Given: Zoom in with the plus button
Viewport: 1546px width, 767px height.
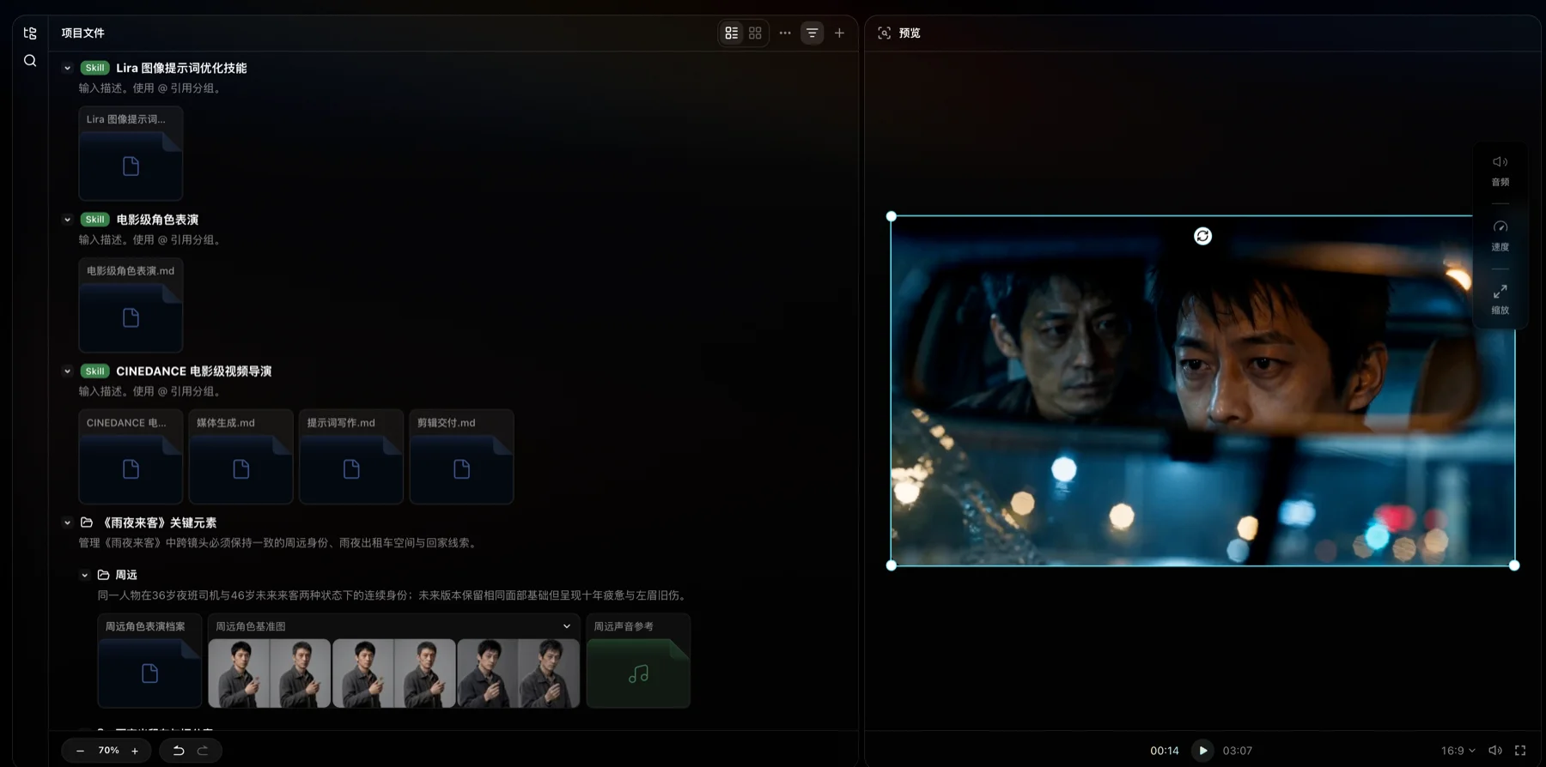Looking at the screenshot, I should coord(135,751).
